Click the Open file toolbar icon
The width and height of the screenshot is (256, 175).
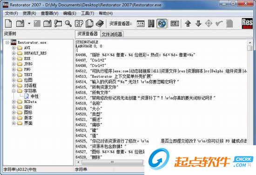tap(20, 24)
